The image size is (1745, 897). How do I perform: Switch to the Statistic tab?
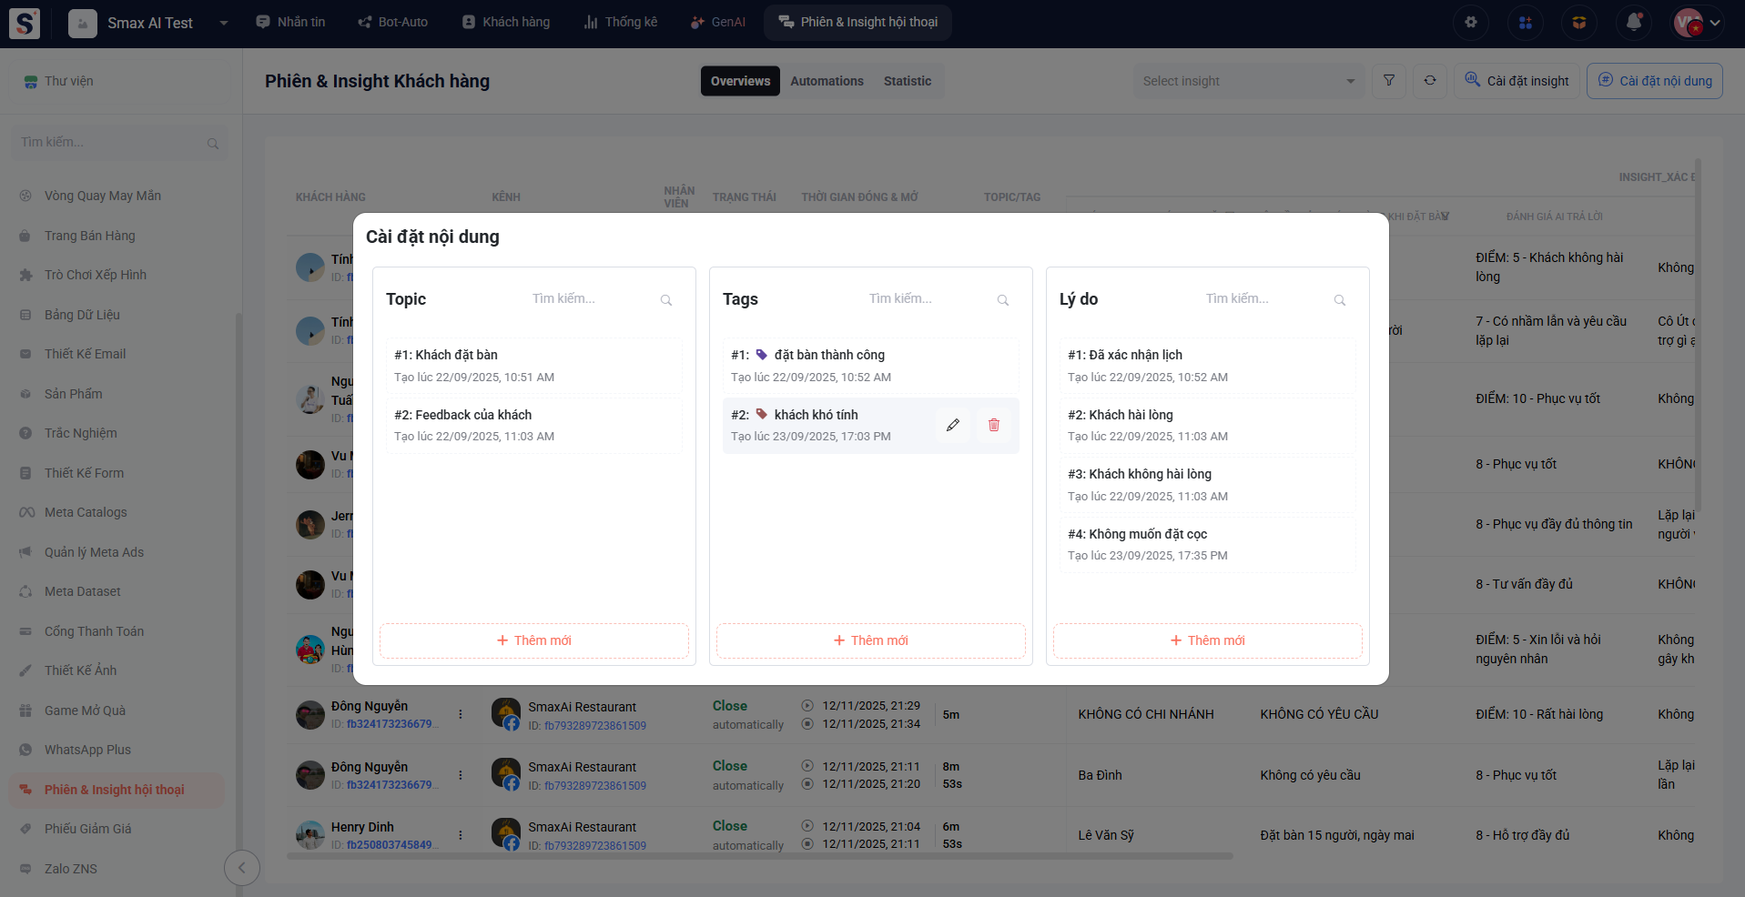coord(907,81)
